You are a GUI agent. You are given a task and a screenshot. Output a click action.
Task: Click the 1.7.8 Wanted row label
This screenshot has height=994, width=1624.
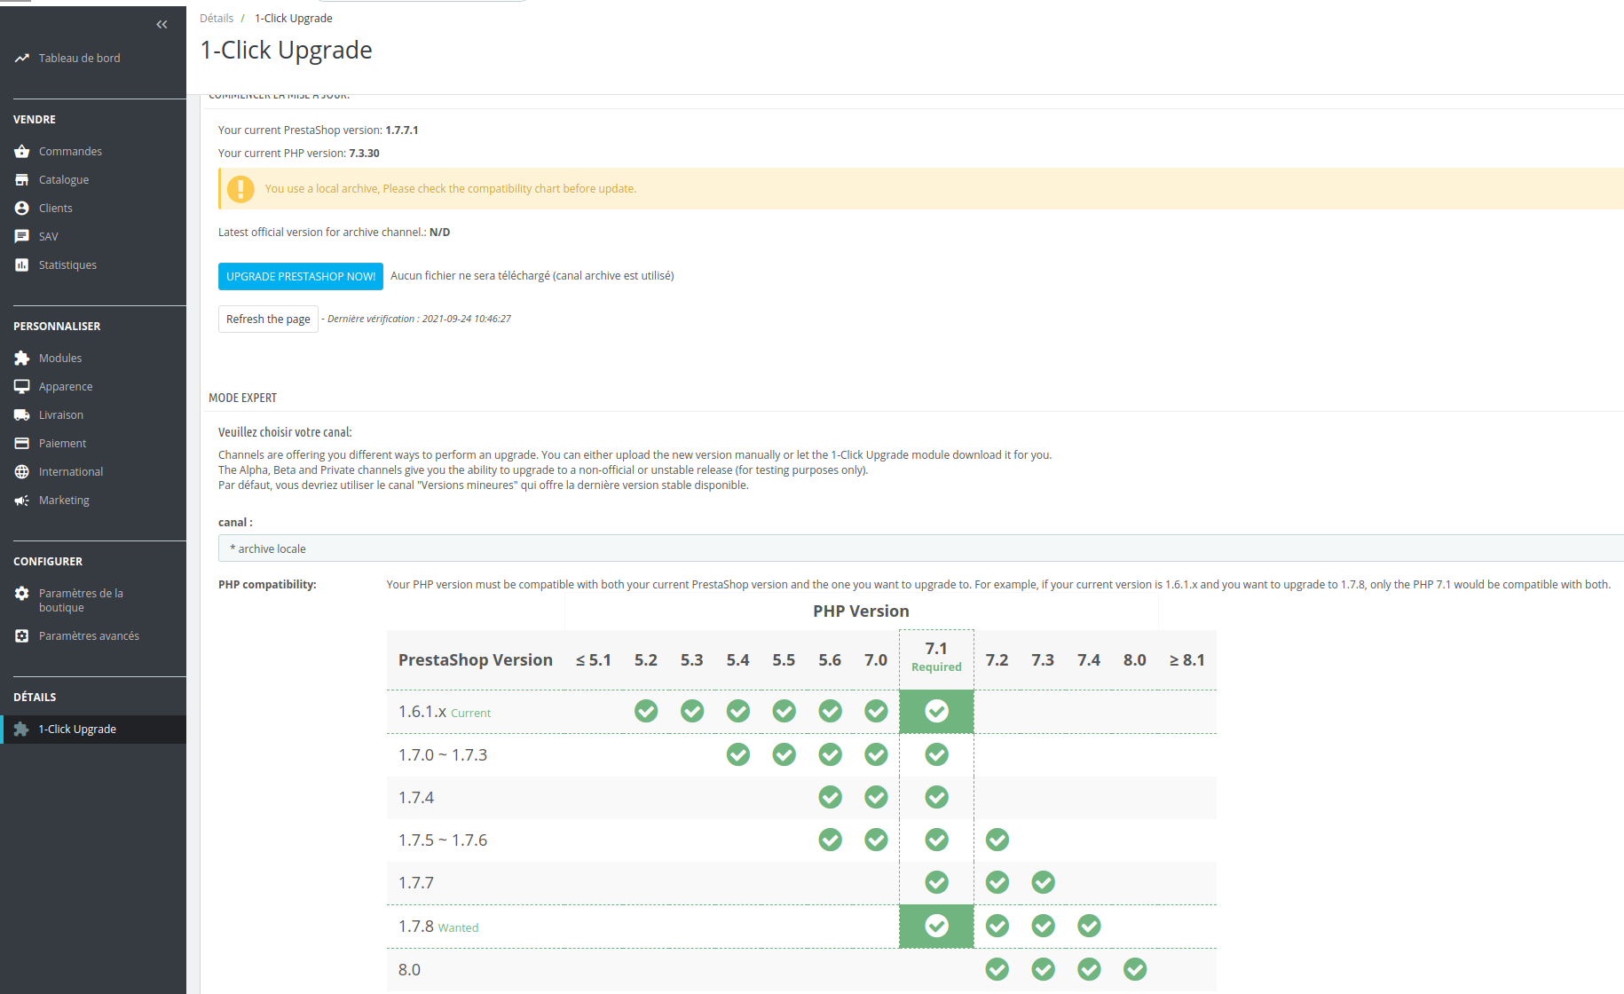click(x=438, y=927)
